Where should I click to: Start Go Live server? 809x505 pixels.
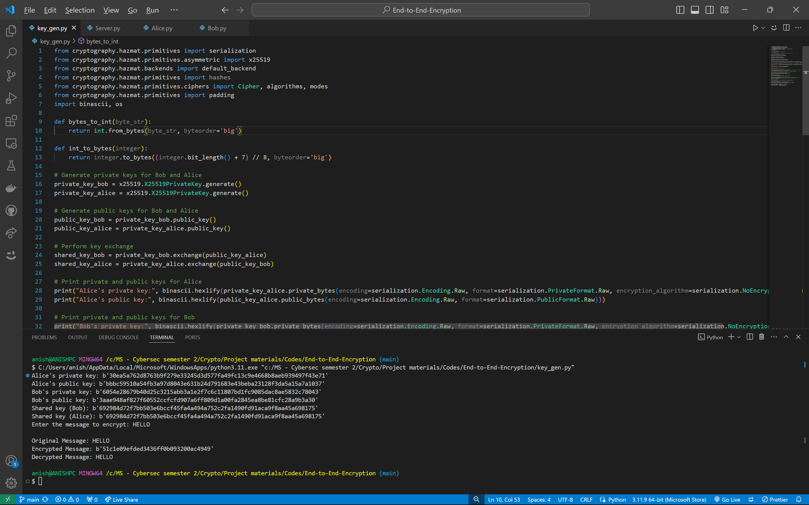727,499
